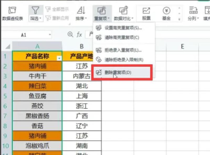Image resolution: width=210 pixels, height=155 pixels.
Task: Expand the 数据对比 dropdown arrow
Action: click(133, 18)
